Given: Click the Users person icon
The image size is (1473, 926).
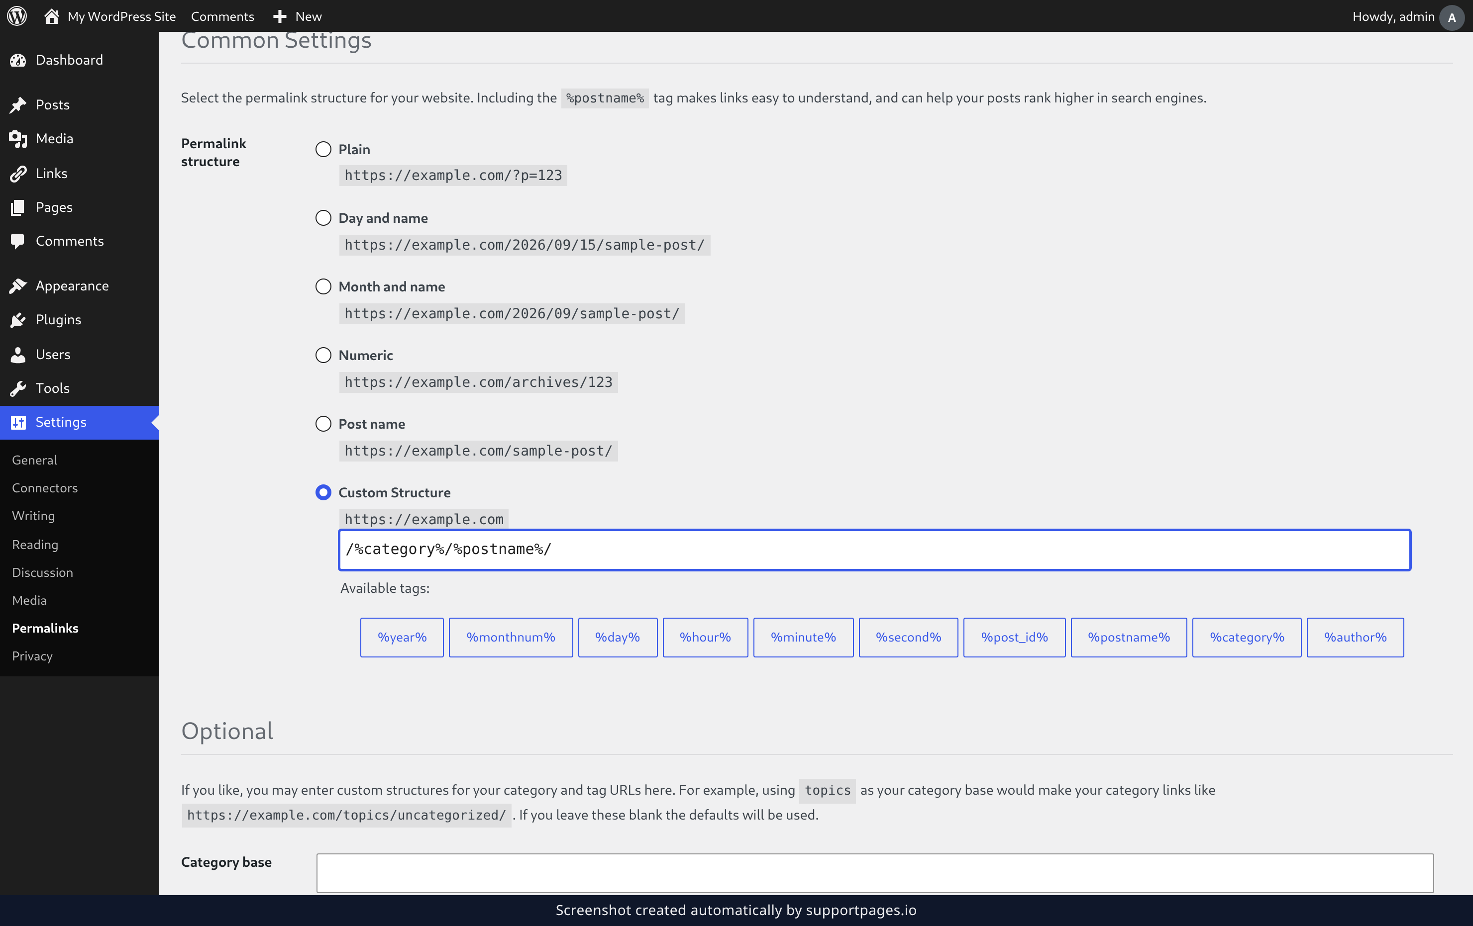Looking at the screenshot, I should pyautogui.click(x=18, y=355).
